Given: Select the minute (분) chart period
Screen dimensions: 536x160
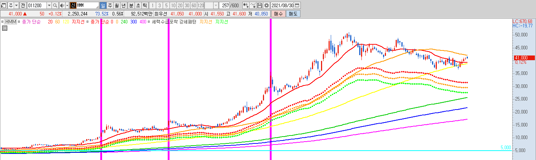Looking at the screenshot, I should (131, 5).
